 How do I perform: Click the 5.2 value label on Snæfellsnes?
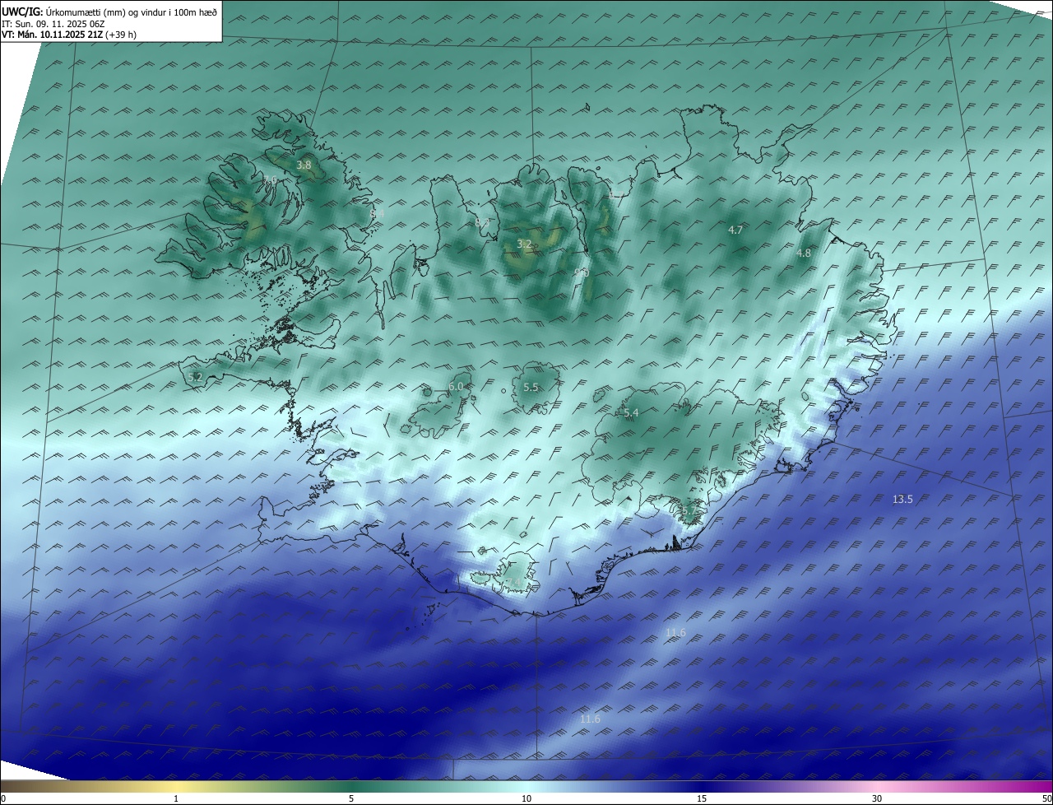point(195,377)
